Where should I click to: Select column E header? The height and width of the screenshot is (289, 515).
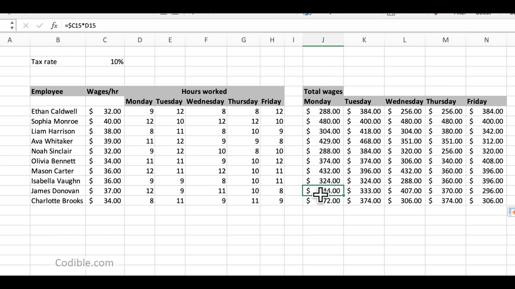coord(170,40)
